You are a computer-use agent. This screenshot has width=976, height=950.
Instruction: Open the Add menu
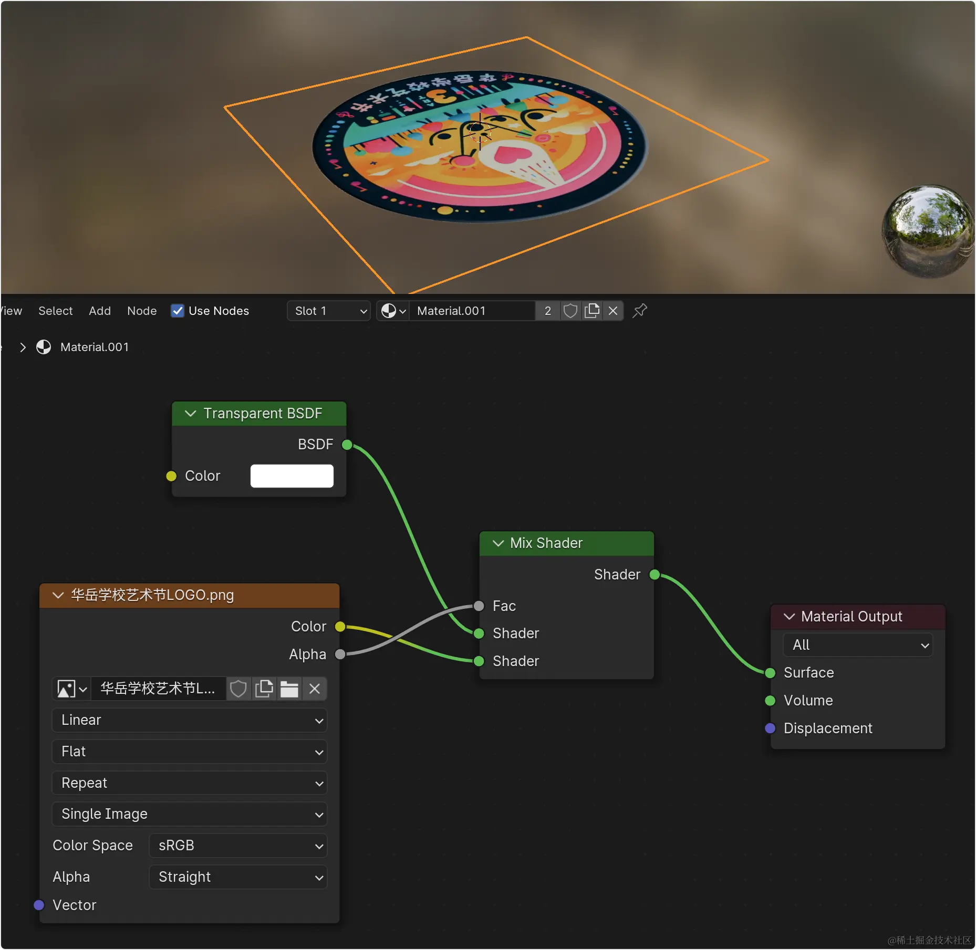coord(100,311)
